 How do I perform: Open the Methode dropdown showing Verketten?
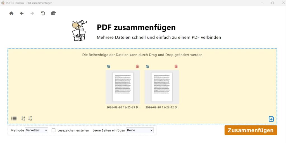(37, 130)
